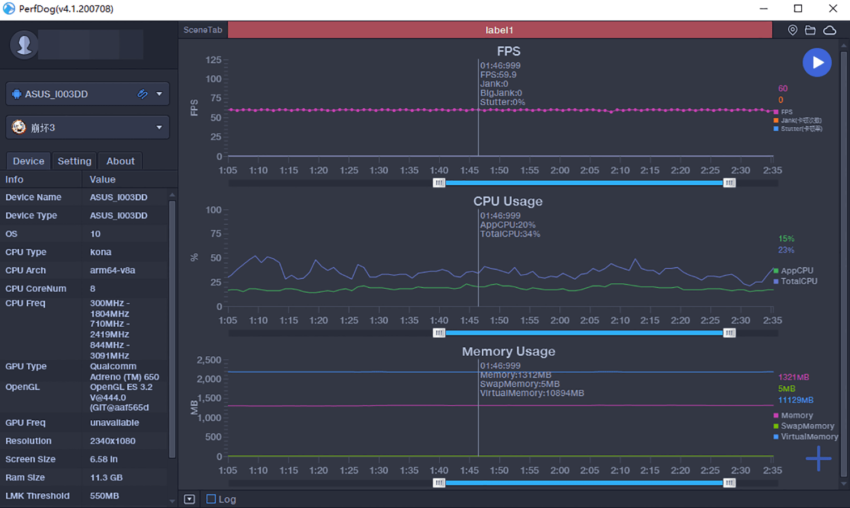
Task: Click the location pin icon
Action: 793,30
